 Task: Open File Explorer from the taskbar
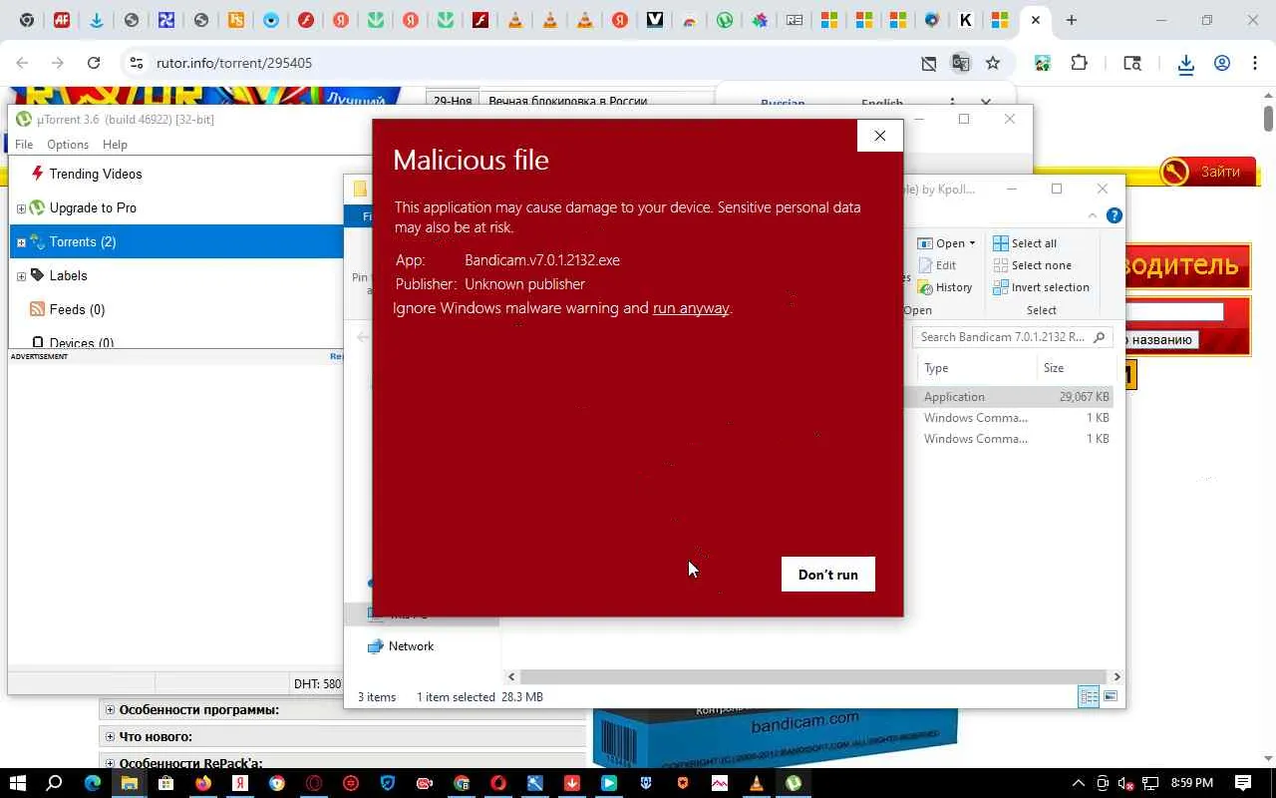130,783
